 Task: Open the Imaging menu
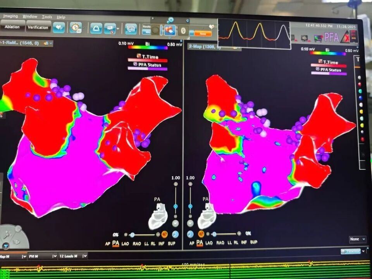(x=10, y=16)
